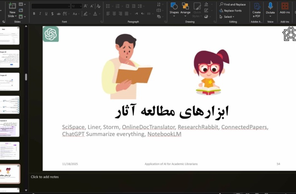The width and height of the screenshot is (296, 194).
Task: Click the slide panel scroll down arrow
Action: pos(26,190)
